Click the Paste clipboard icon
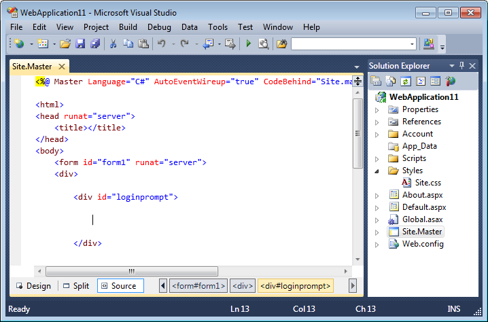Viewport: 488px width, 322px height. coord(143,44)
